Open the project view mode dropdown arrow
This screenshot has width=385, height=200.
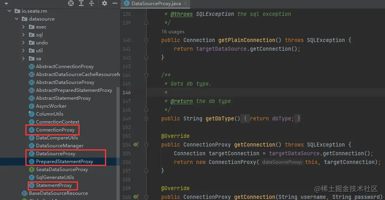coord(6,4)
